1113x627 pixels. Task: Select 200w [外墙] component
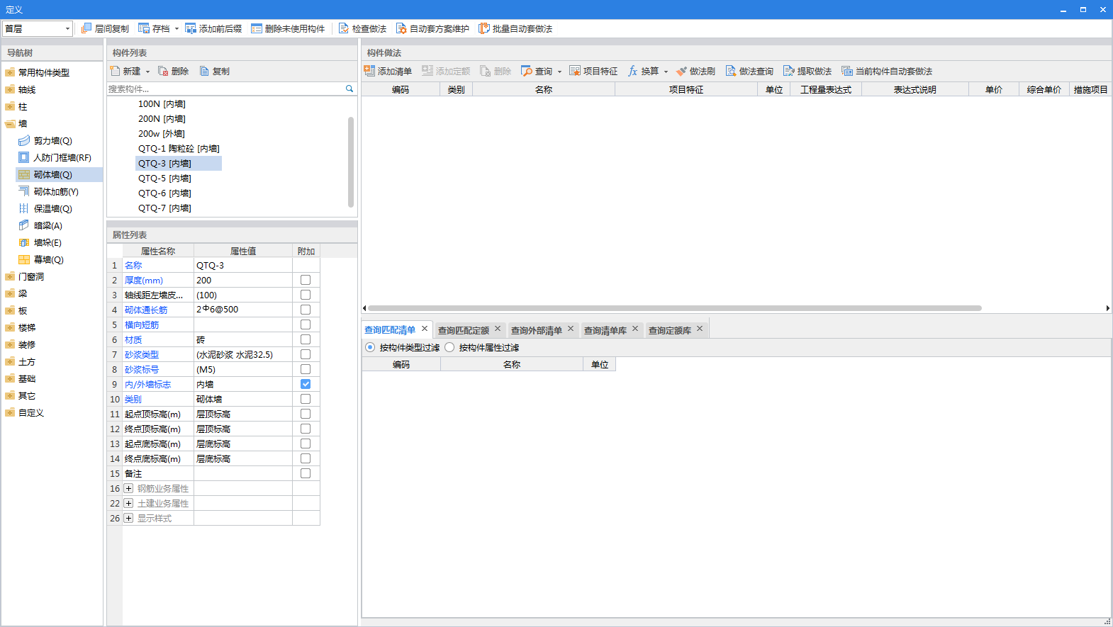(162, 134)
